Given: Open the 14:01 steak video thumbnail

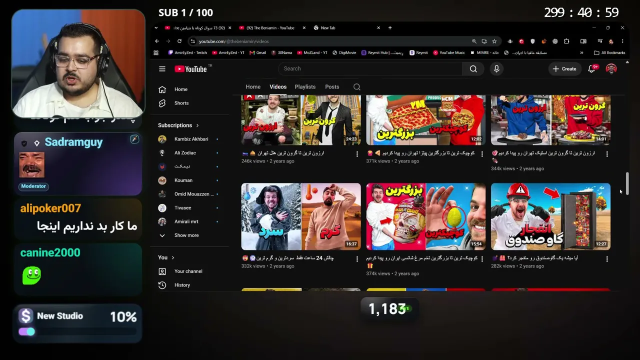Looking at the screenshot, I should [550, 120].
